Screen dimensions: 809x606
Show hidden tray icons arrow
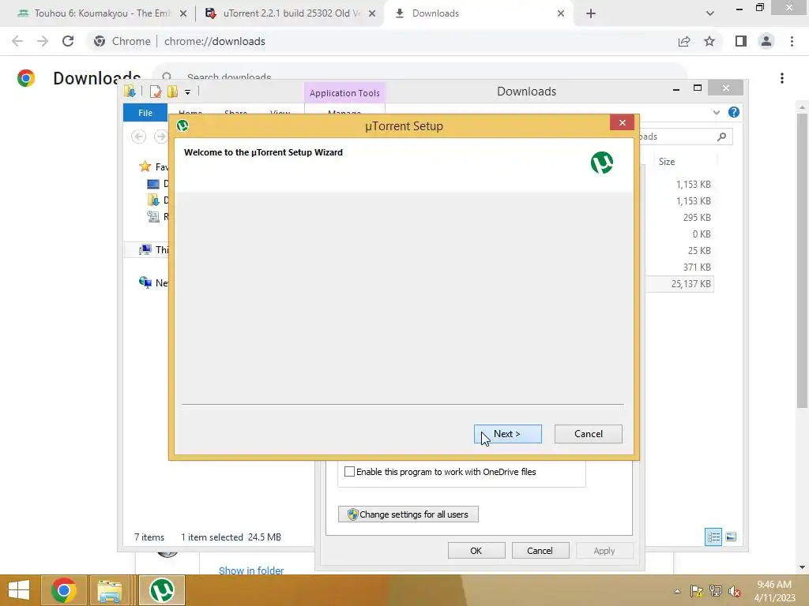pos(677,591)
